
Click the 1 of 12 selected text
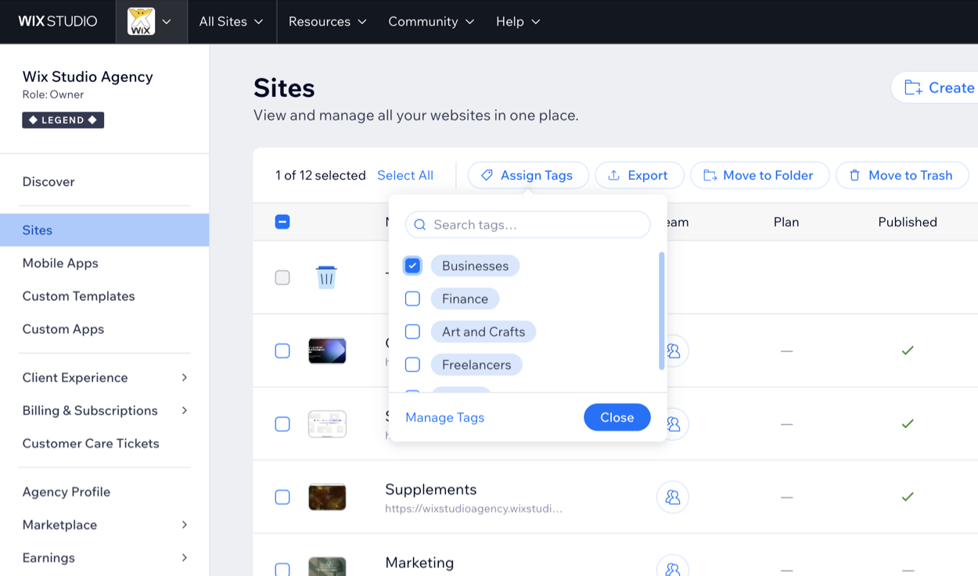pos(321,175)
